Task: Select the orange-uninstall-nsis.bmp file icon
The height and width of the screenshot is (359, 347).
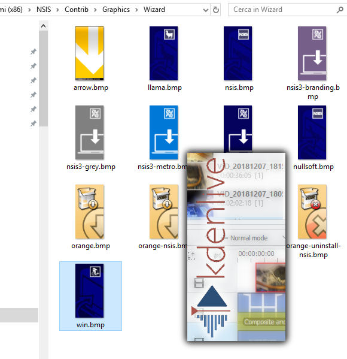Action: click(312, 212)
